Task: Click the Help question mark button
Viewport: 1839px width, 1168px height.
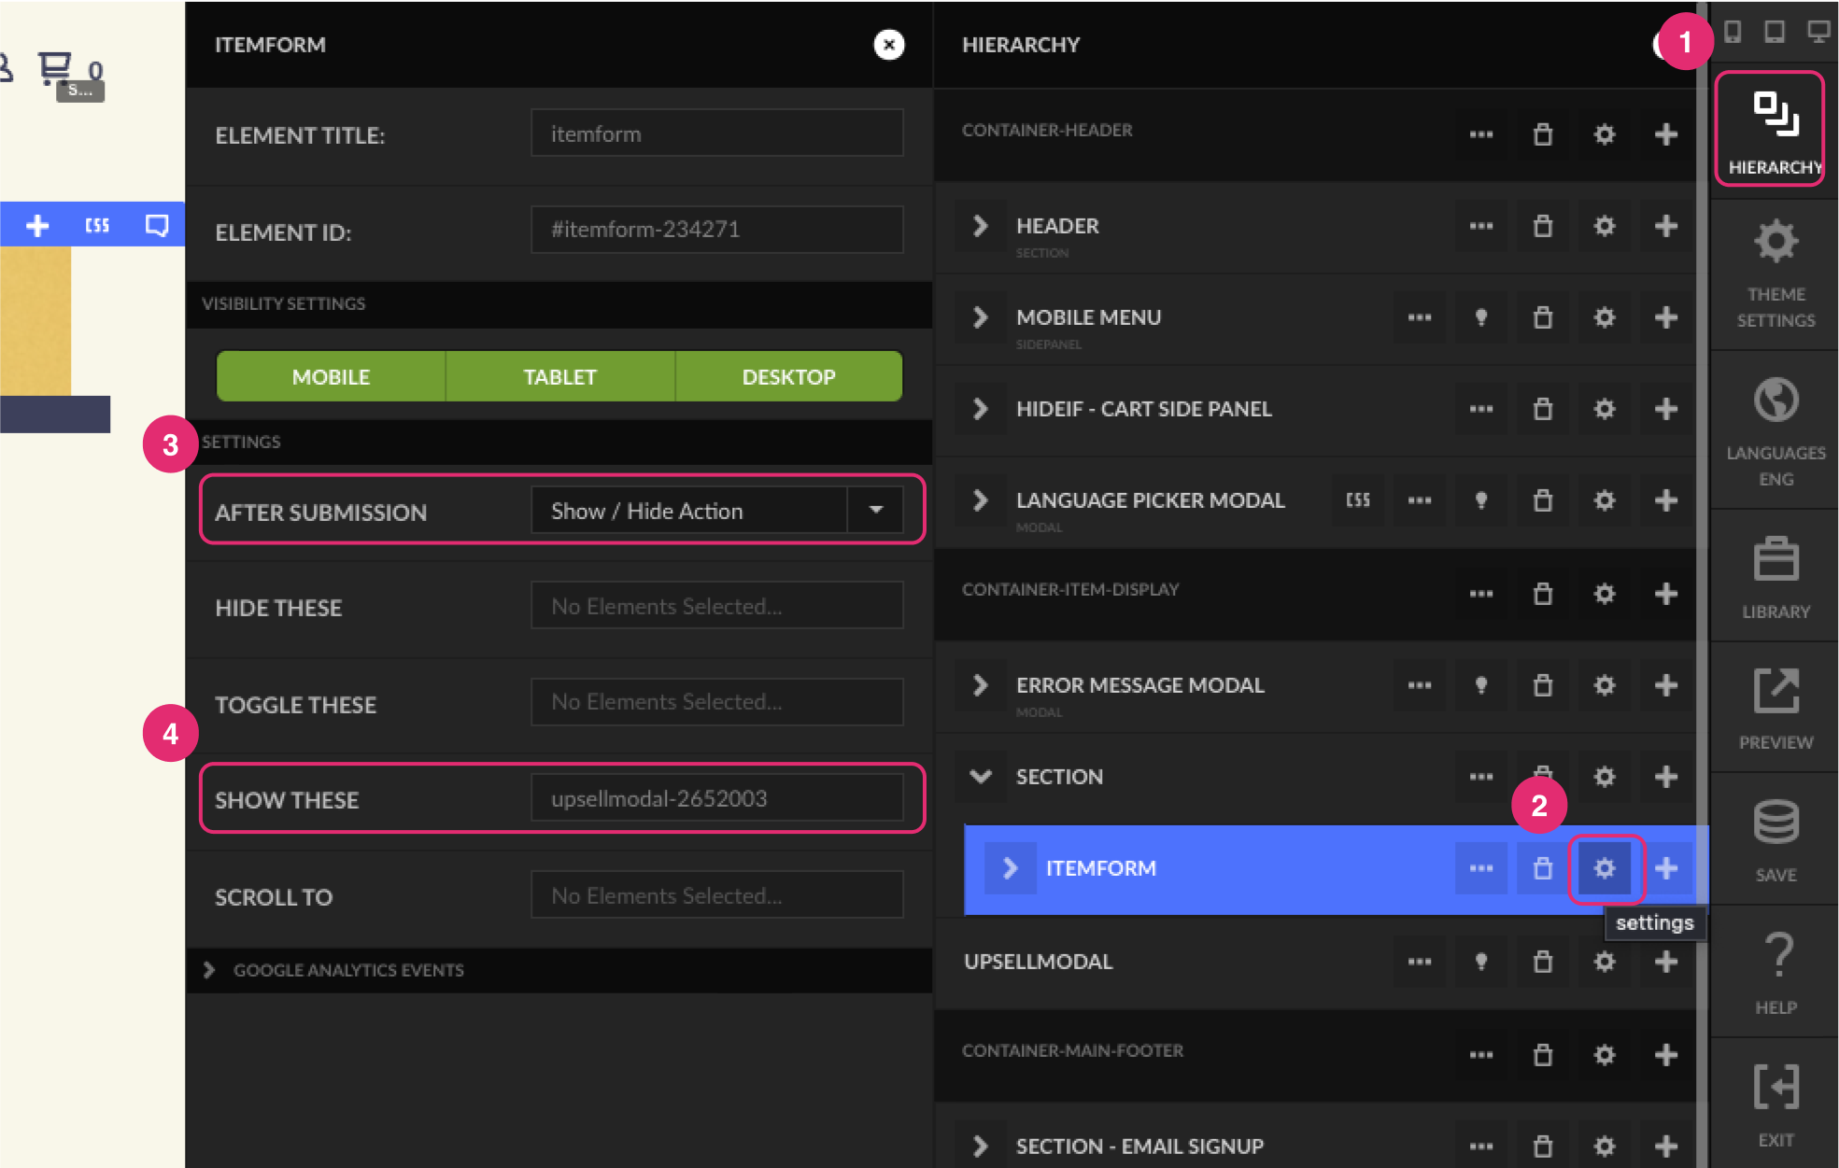Action: pyautogui.click(x=1775, y=972)
